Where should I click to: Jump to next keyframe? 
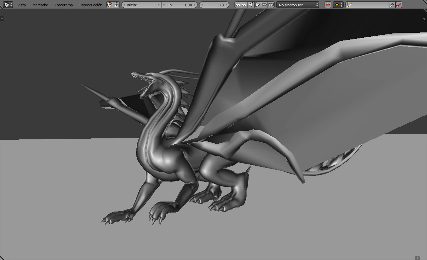tap(264, 5)
